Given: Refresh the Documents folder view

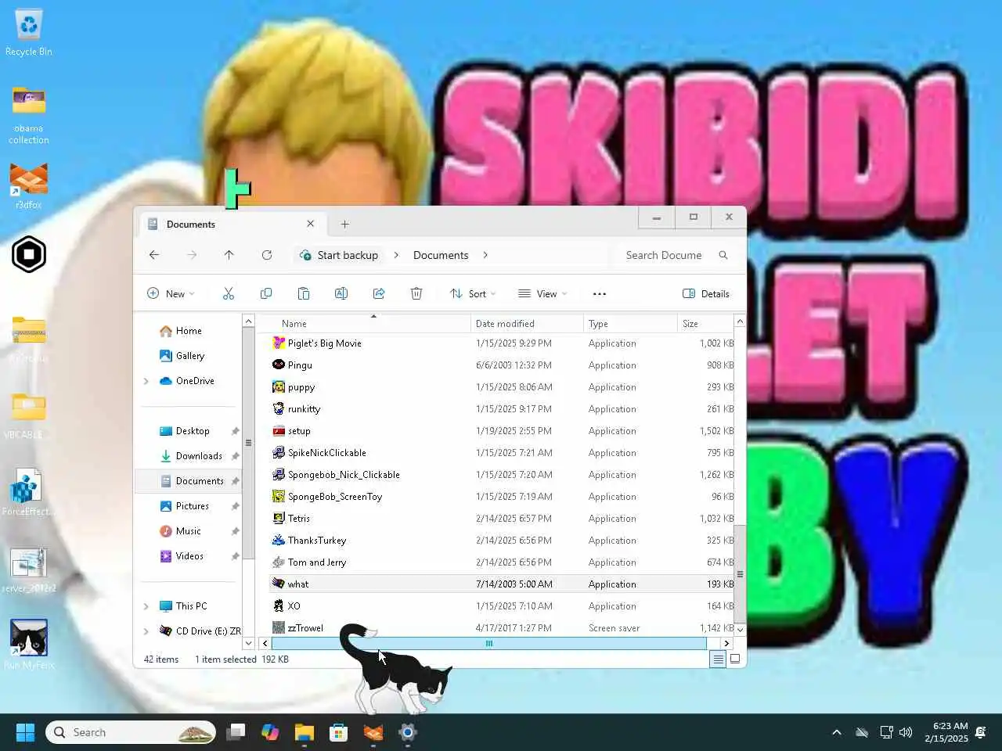Looking at the screenshot, I should 267,255.
